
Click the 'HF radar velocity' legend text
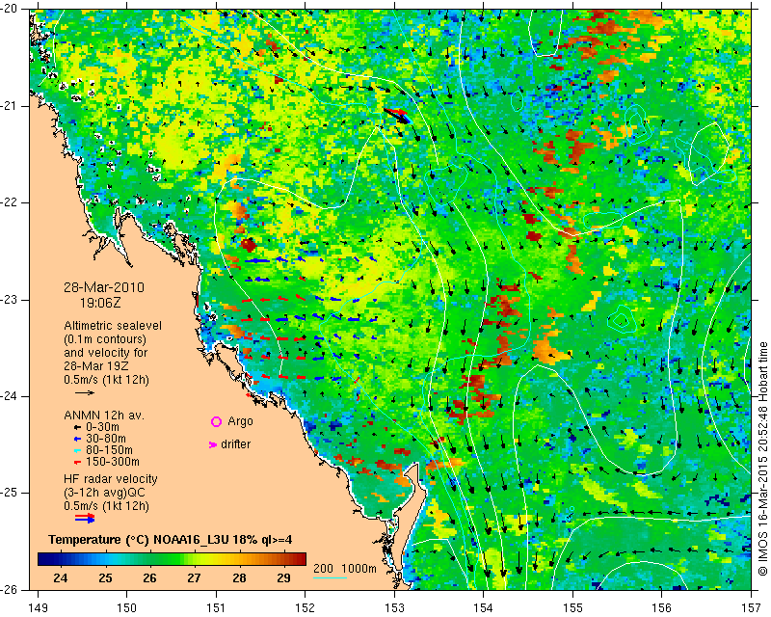[x=111, y=479]
